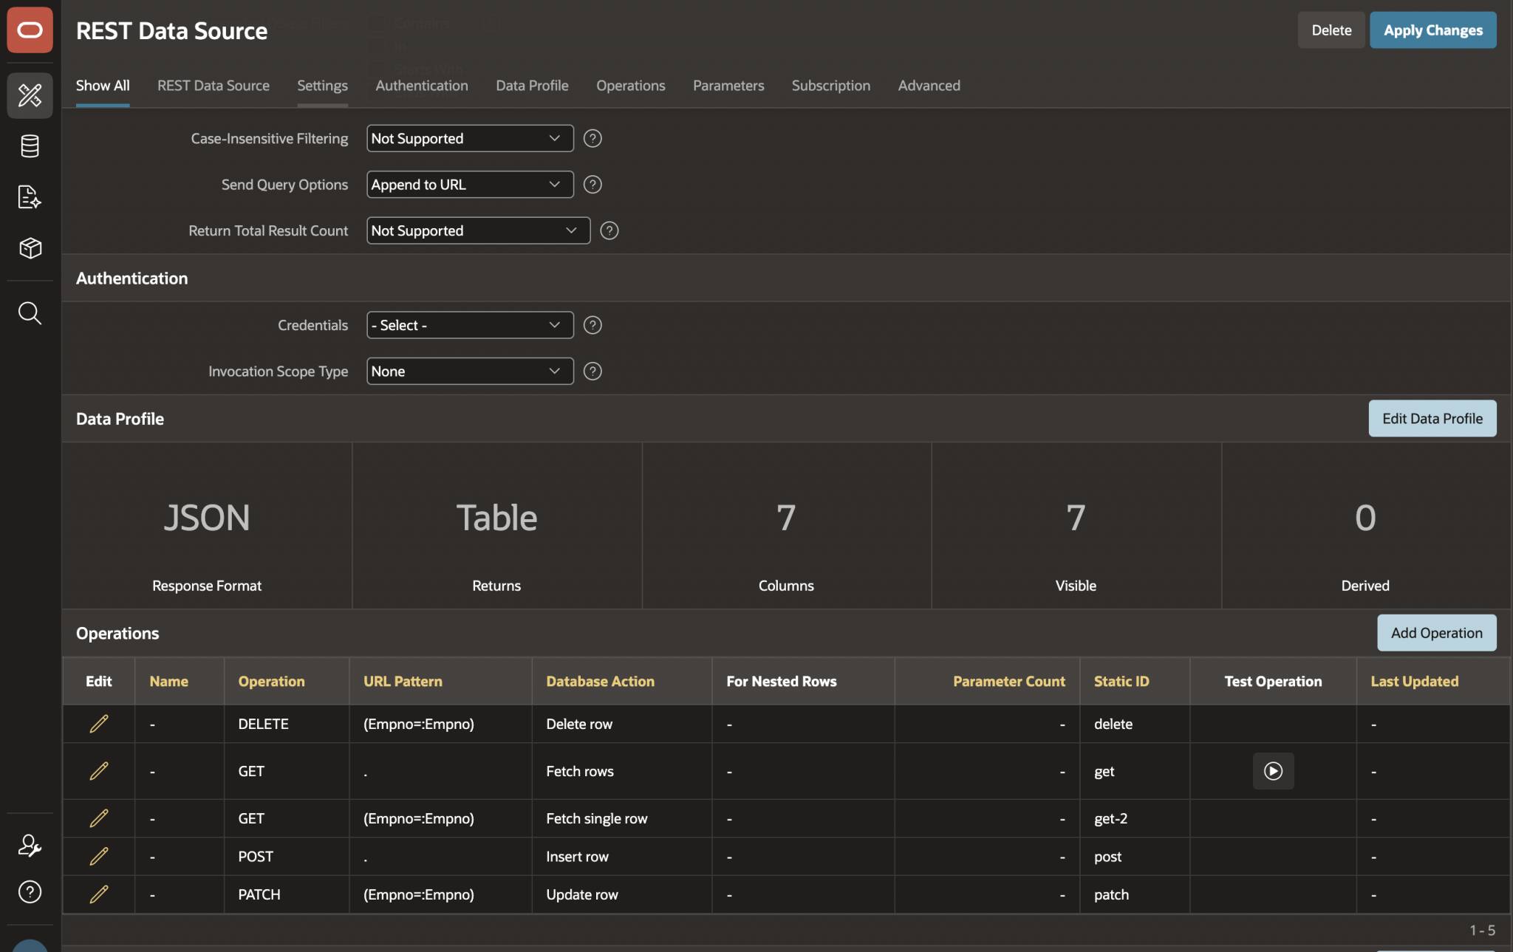Image resolution: width=1513 pixels, height=952 pixels.
Task: Show help for Invocation Scope Type
Action: [x=592, y=371]
